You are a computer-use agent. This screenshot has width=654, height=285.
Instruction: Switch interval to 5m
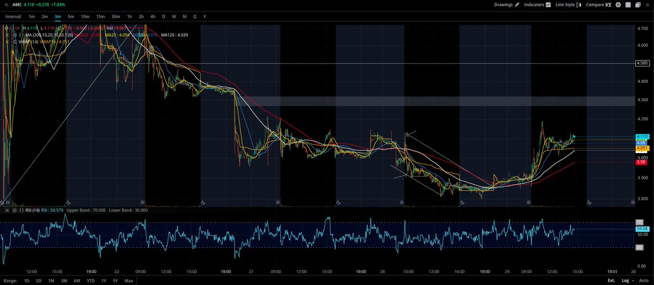click(x=71, y=17)
